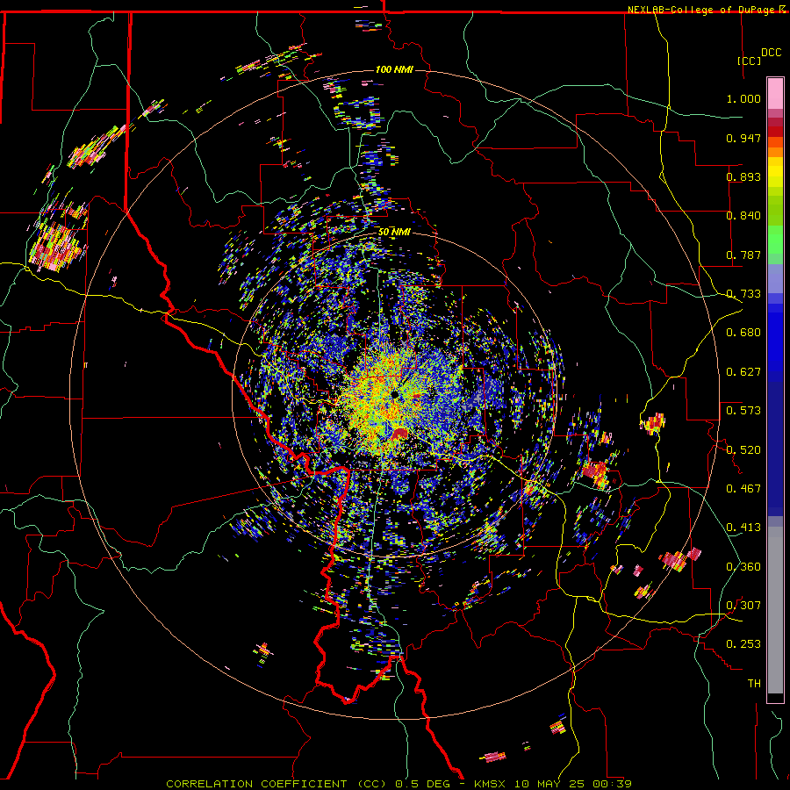This screenshot has width=790, height=790.
Task: Click the [CC] legend unit label
Action: point(750,61)
